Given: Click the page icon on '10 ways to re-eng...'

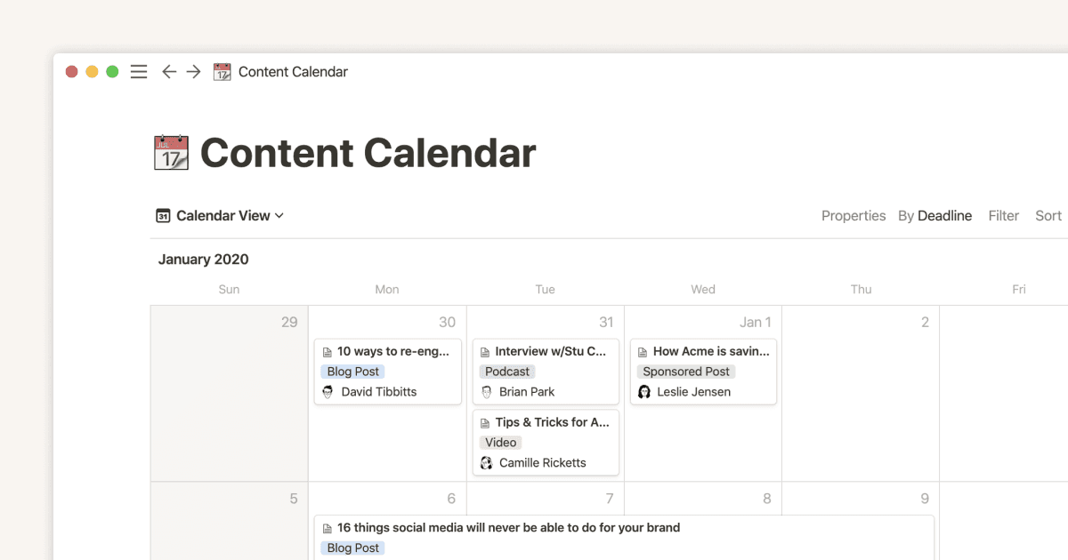Looking at the screenshot, I should [326, 351].
